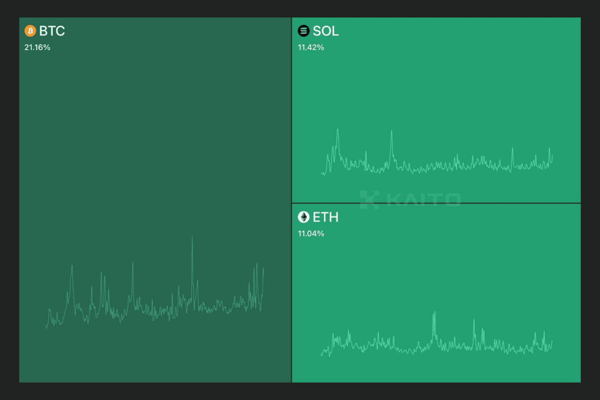Click the Solana logo icon
The height and width of the screenshot is (400, 600).
coord(304,31)
